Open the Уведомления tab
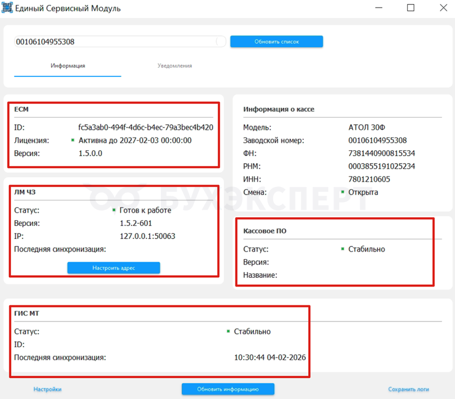 click(175, 66)
